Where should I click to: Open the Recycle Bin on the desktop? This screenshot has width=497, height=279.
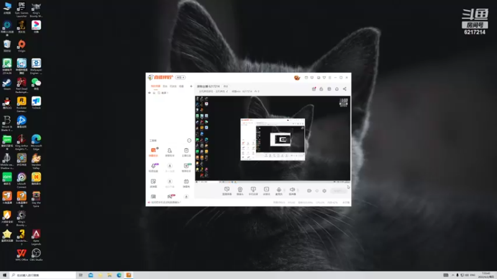point(7,46)
